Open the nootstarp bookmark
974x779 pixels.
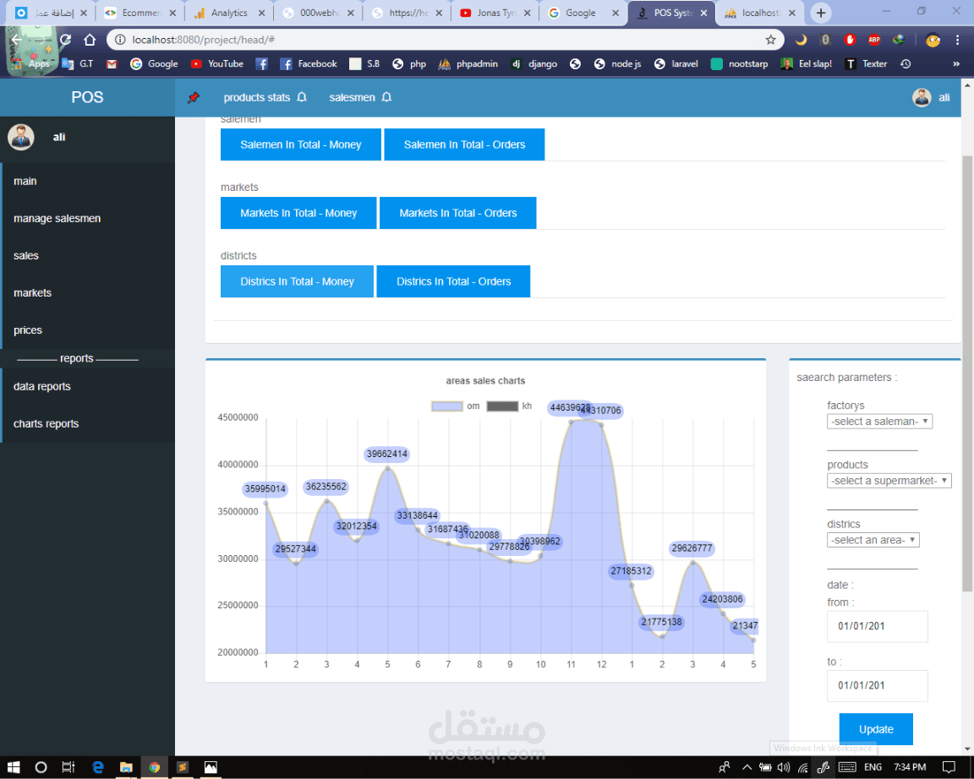[x=740, y=64]
